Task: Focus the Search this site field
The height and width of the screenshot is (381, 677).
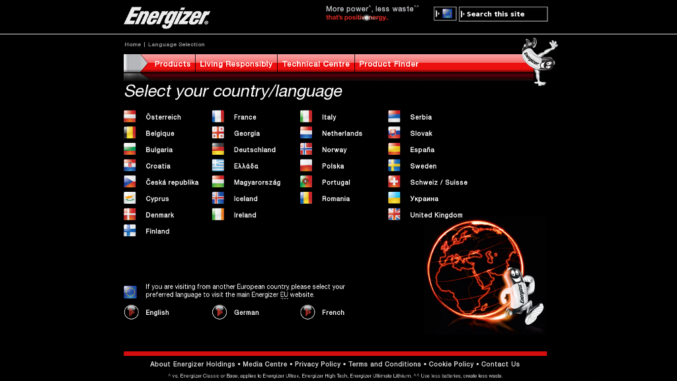Action: click(x=503, y=14)
